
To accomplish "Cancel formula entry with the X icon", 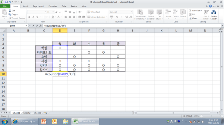I will point(33,26).
